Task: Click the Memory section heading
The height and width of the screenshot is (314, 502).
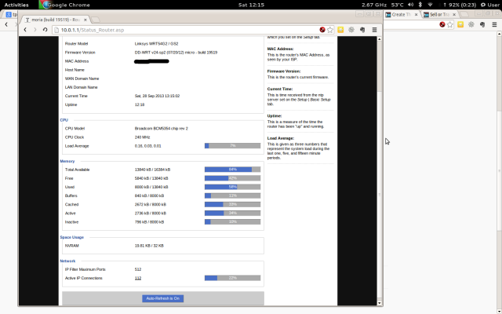Action: [x=67, y=161]
